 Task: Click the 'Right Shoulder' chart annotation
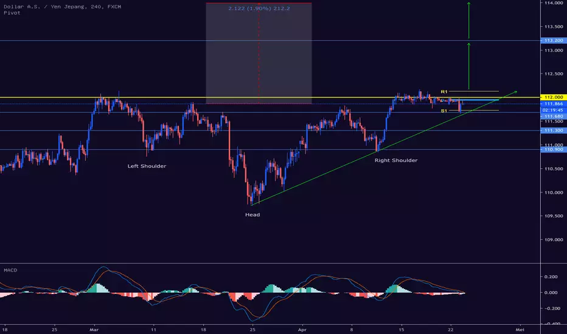pos(396,160)
